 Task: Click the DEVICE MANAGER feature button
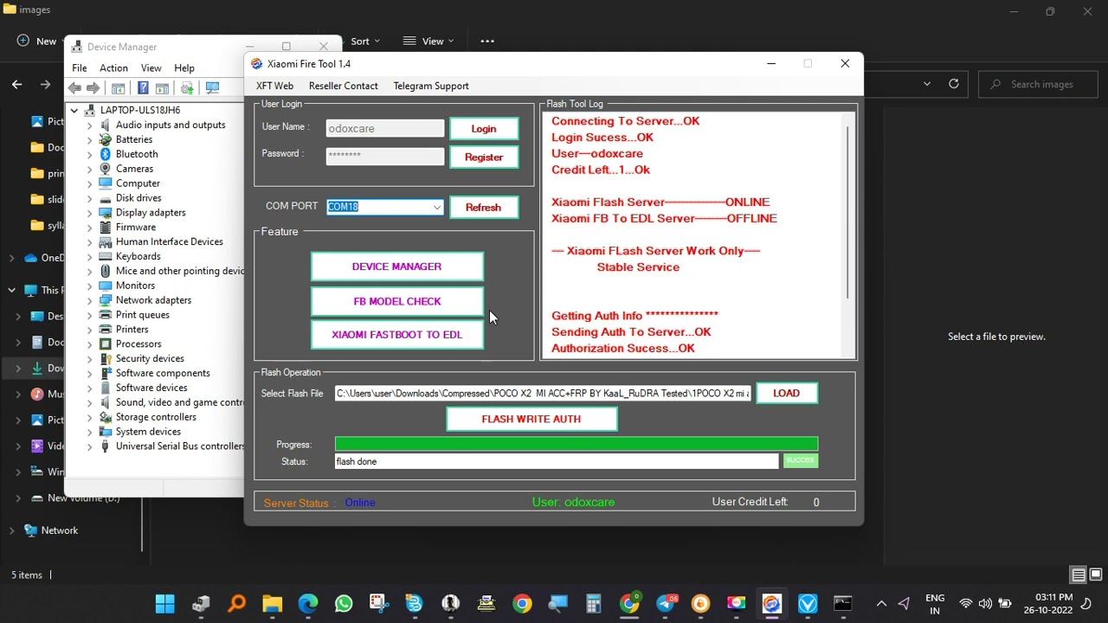click(x=396, y=267)
